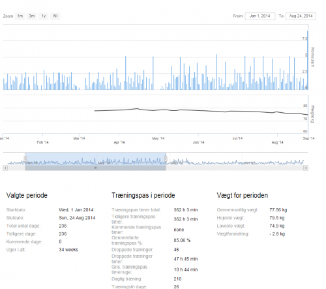
Task: Click the From date field
Action: coord(260,16)
